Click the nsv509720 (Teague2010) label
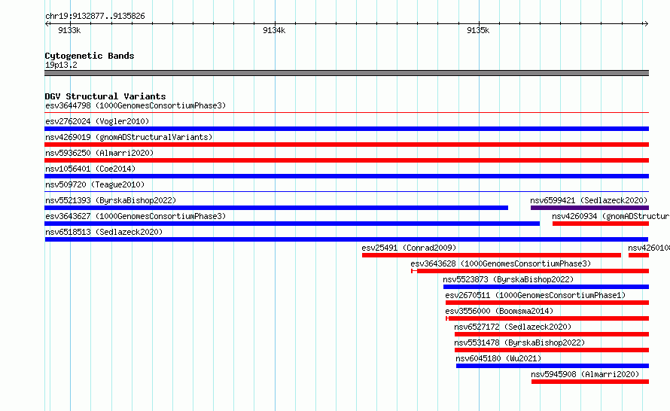This screenshot has width=670, height=411. [x=95, y=184]
